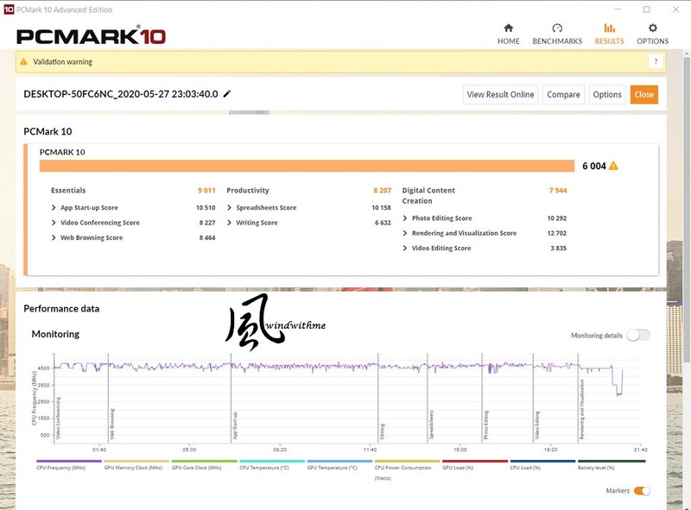
Task: Open Options gear icon
Action: pos(652,28)
